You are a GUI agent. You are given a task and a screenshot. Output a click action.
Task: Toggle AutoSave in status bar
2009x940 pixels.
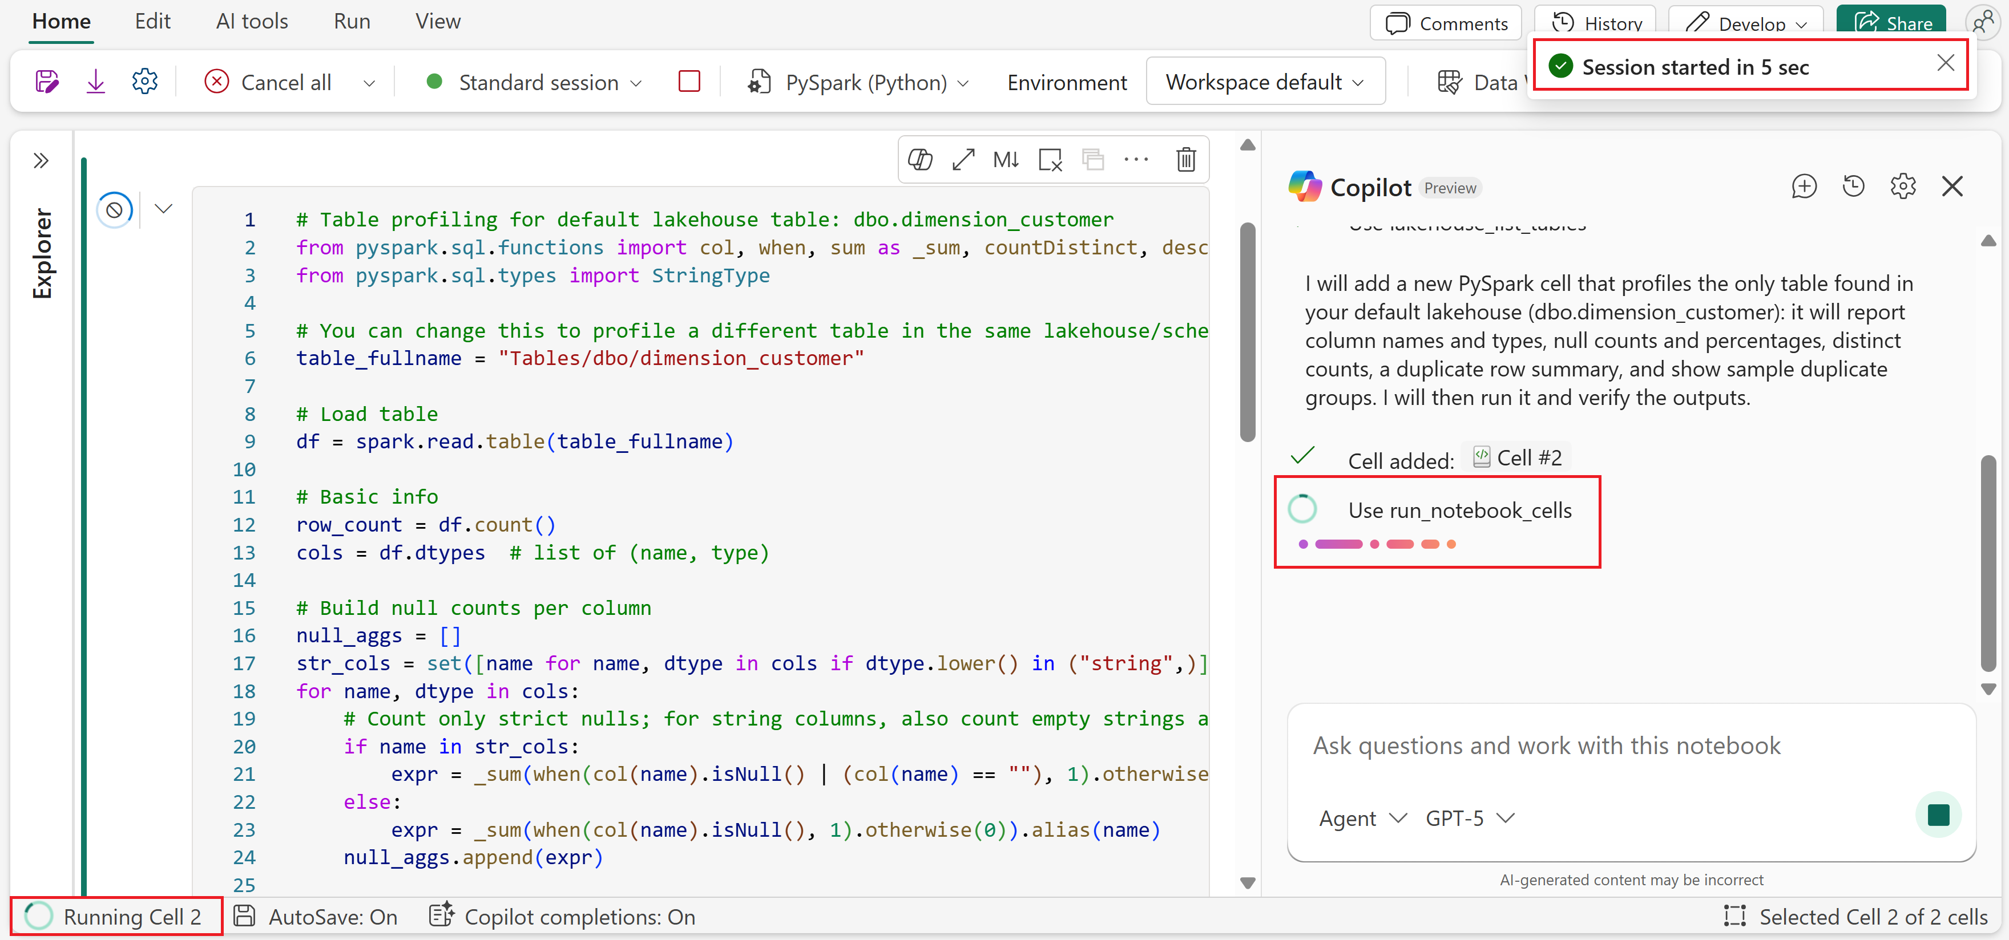(317, 917)
